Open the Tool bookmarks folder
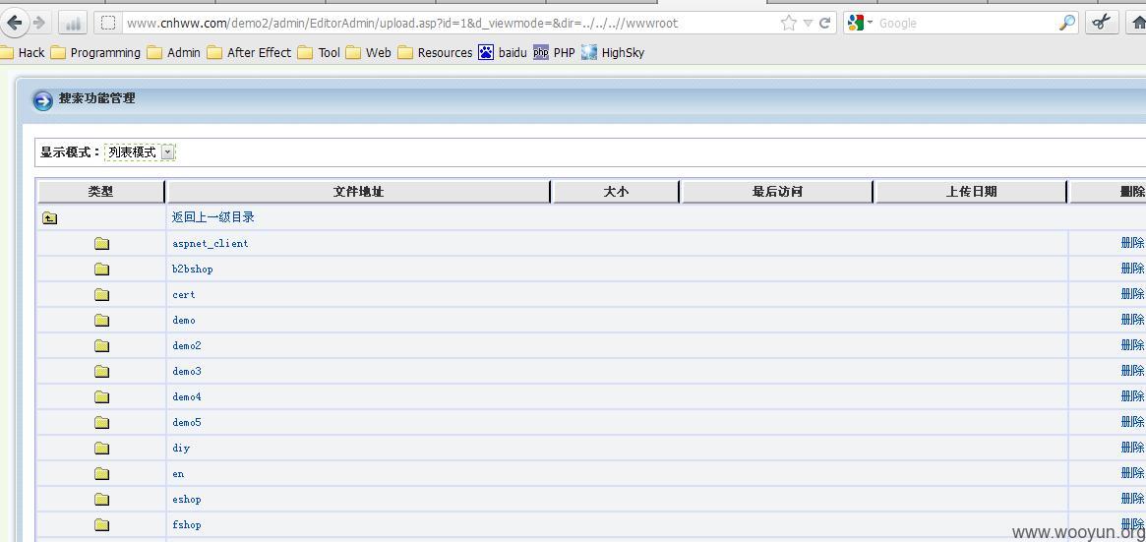 (319, 52)
